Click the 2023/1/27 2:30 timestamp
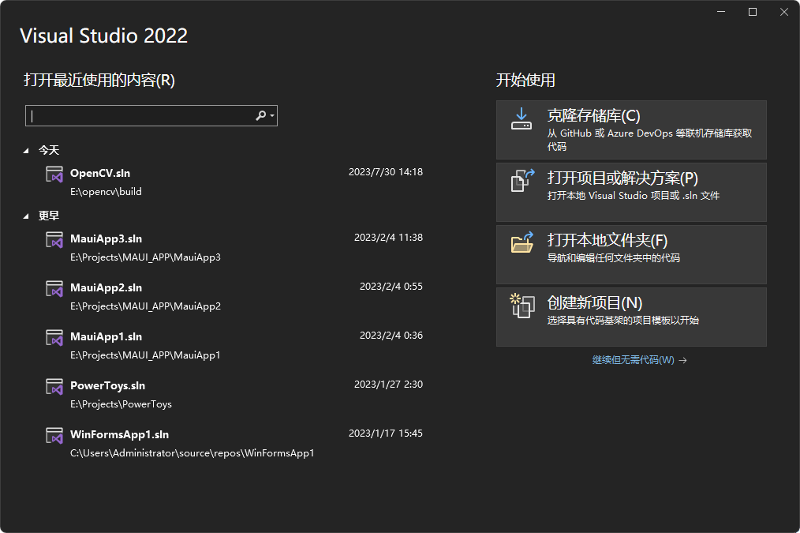The width and height of the screenshot is (800, 533). click(388, 385)
